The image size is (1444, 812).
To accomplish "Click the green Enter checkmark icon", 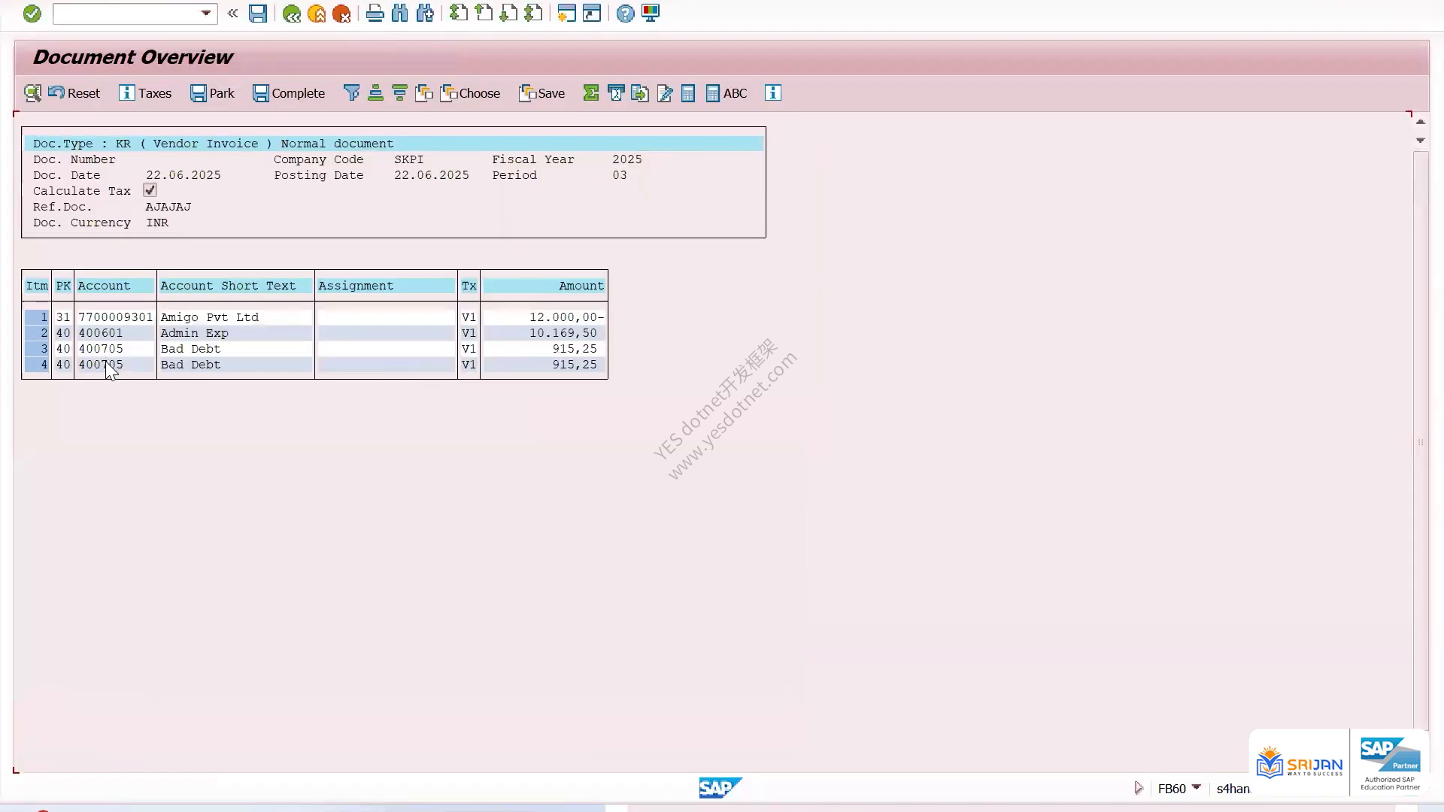I will point(32,14).
